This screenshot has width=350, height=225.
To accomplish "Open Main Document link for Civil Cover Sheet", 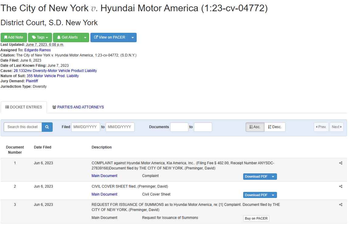I will tap(104, 194).
